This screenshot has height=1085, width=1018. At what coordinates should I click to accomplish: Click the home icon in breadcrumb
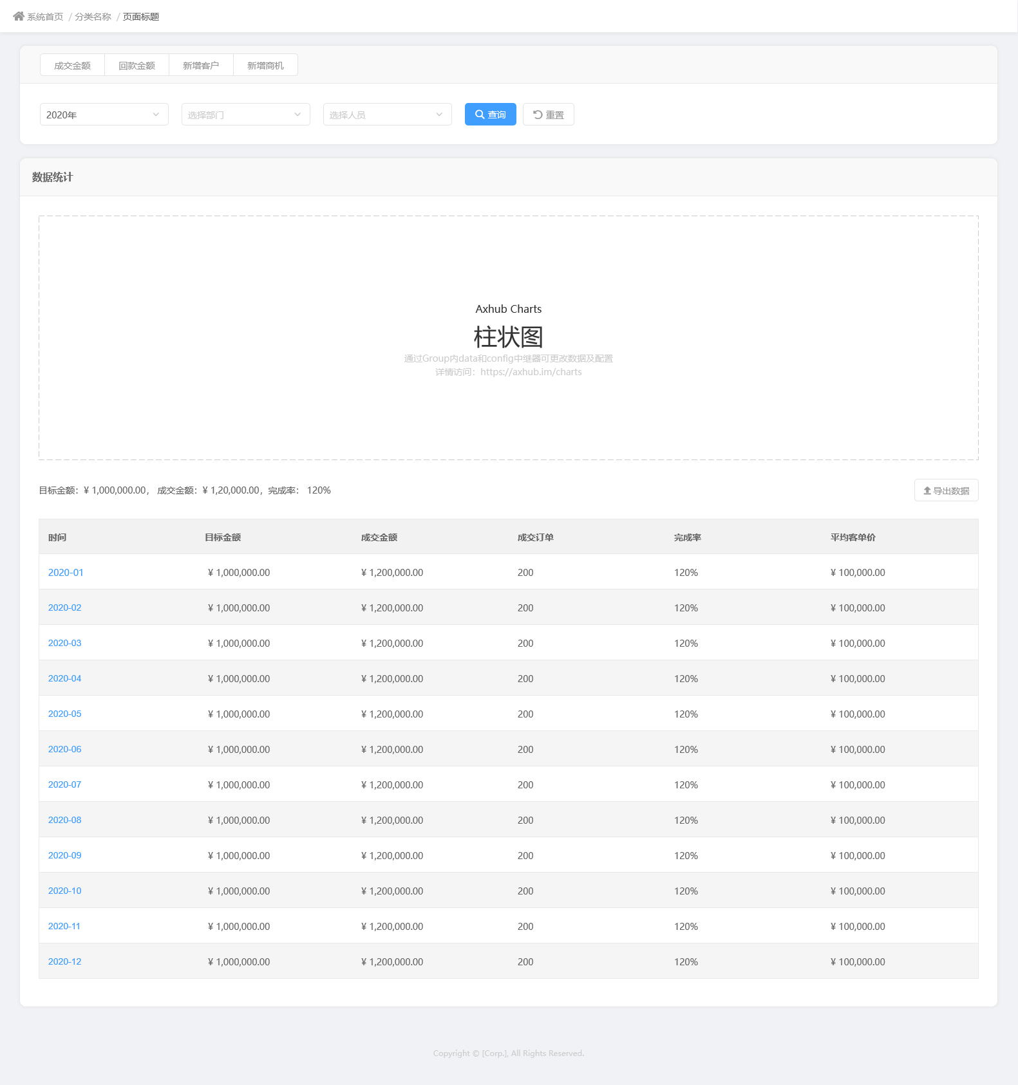pos(19,16)
